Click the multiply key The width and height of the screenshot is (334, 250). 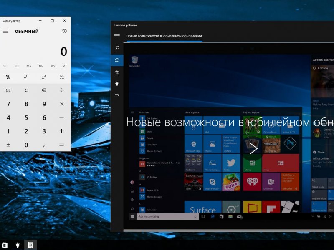coord(61,104)
